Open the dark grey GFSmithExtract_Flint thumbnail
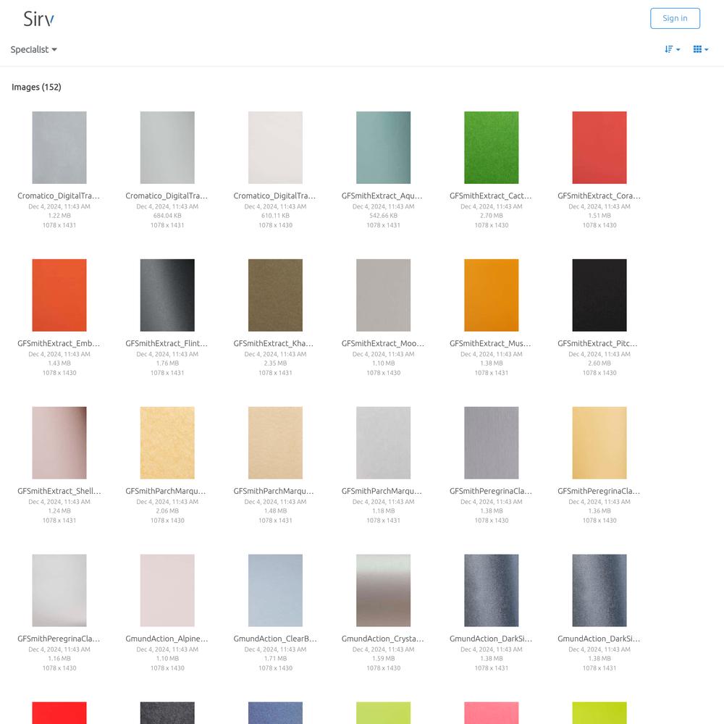 coord(167,295)
